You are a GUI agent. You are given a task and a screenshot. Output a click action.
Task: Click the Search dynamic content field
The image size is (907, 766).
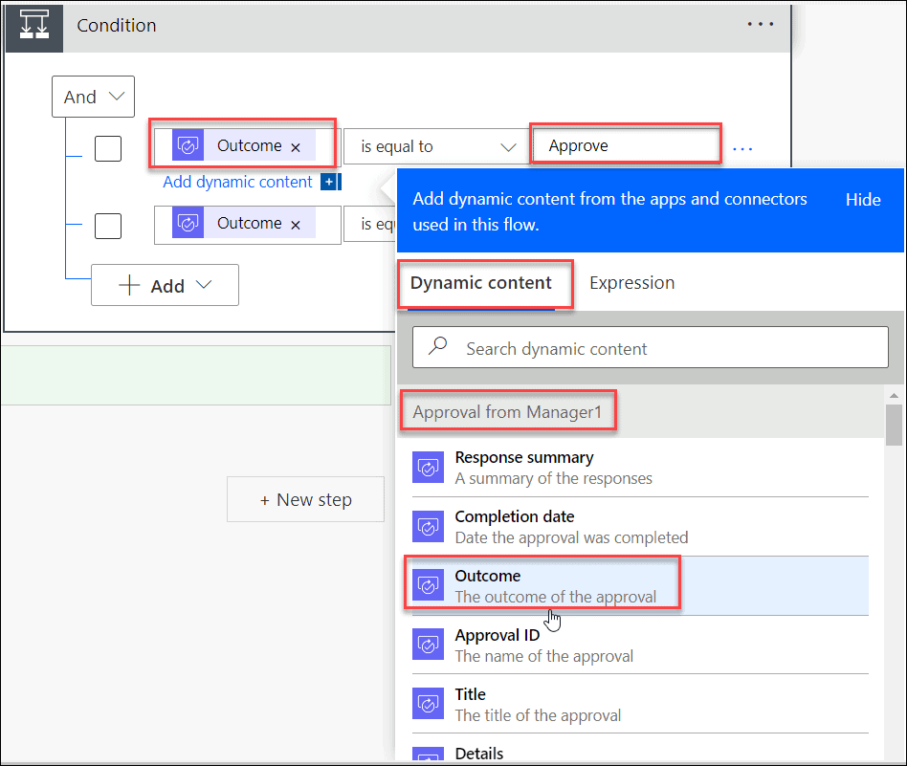[x=651, y=347]
